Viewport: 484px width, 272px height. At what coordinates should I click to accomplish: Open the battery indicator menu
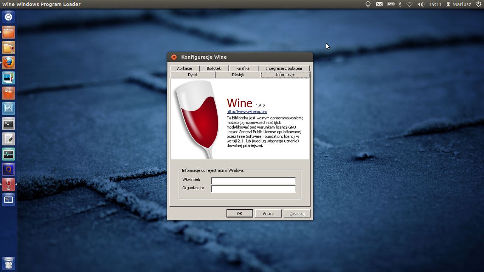pos(391,4)
